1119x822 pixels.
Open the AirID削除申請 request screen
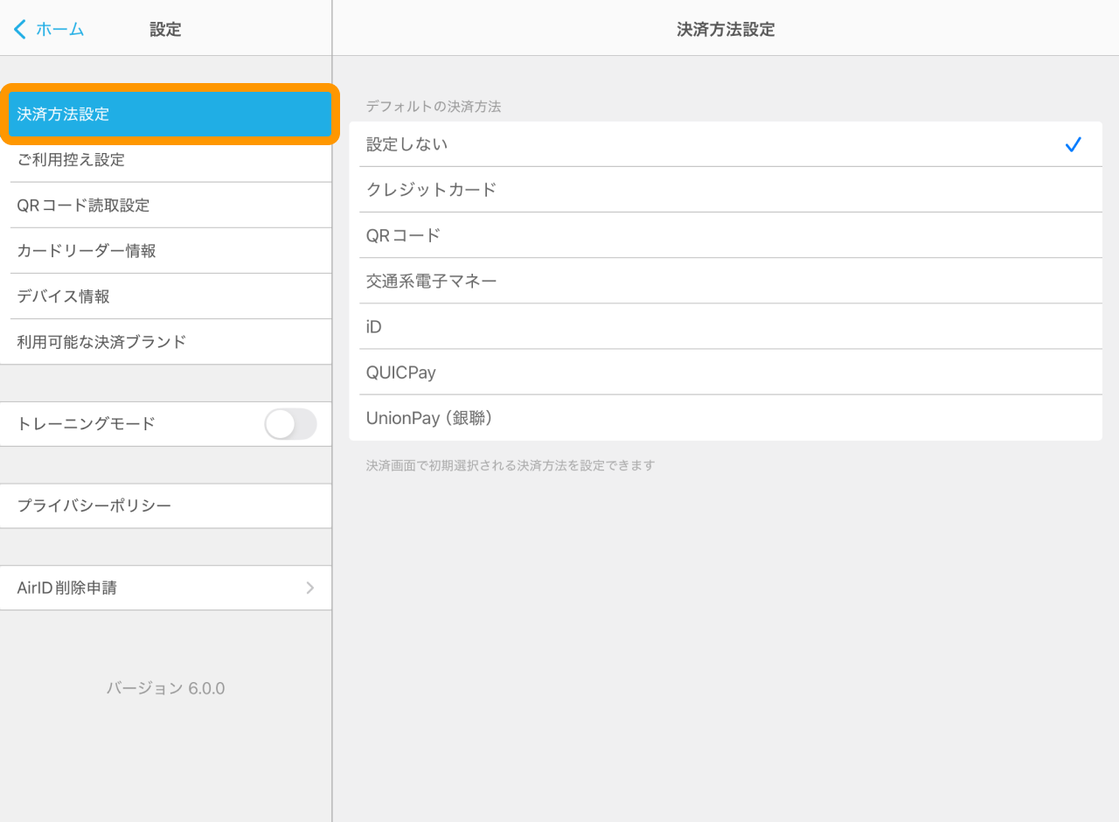point(166,588)
